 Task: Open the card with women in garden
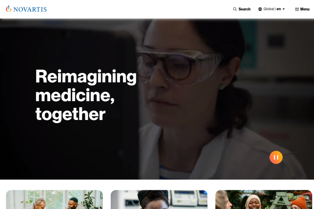click(x=263, y=200)
